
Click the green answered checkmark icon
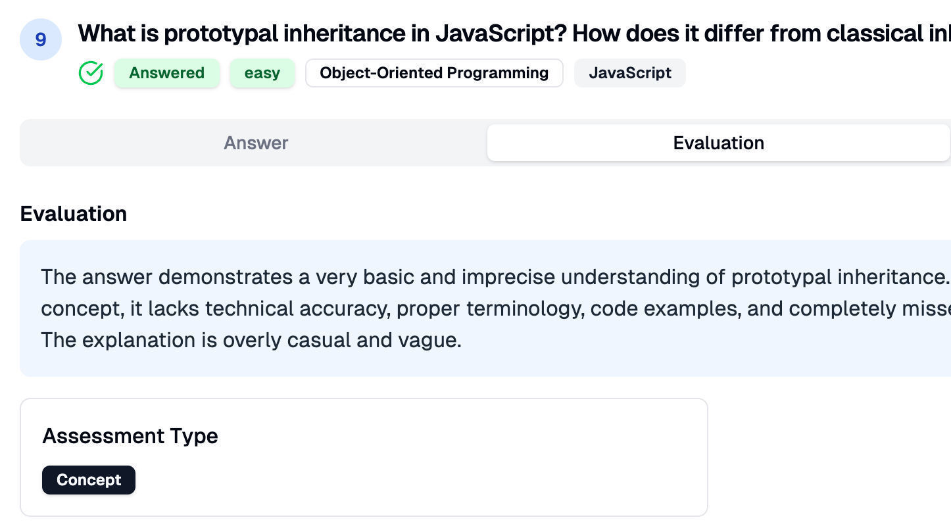click(91, 73)
